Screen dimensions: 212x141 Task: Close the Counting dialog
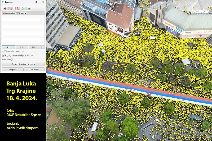[x=43, y=2]
